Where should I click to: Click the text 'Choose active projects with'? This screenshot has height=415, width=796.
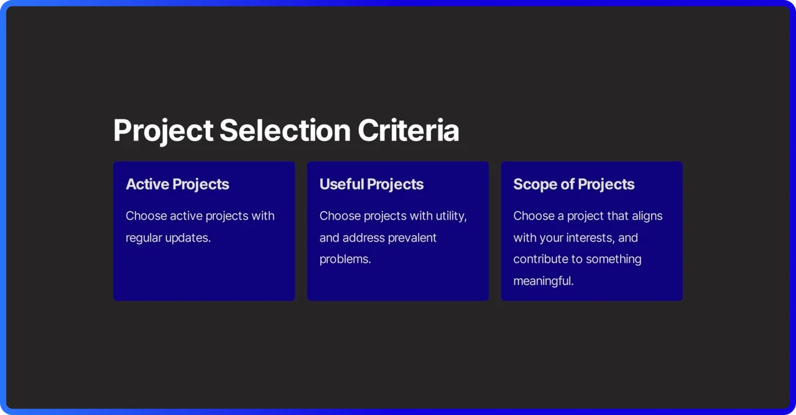(200, 216)
